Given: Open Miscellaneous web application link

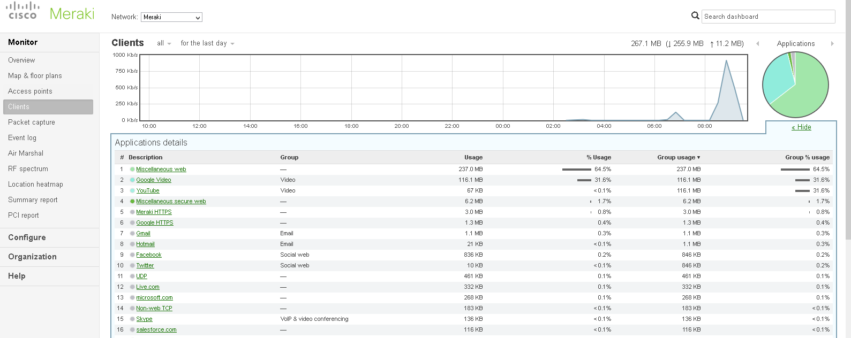Looking at the screenshot, I should [x=161, y=169].
